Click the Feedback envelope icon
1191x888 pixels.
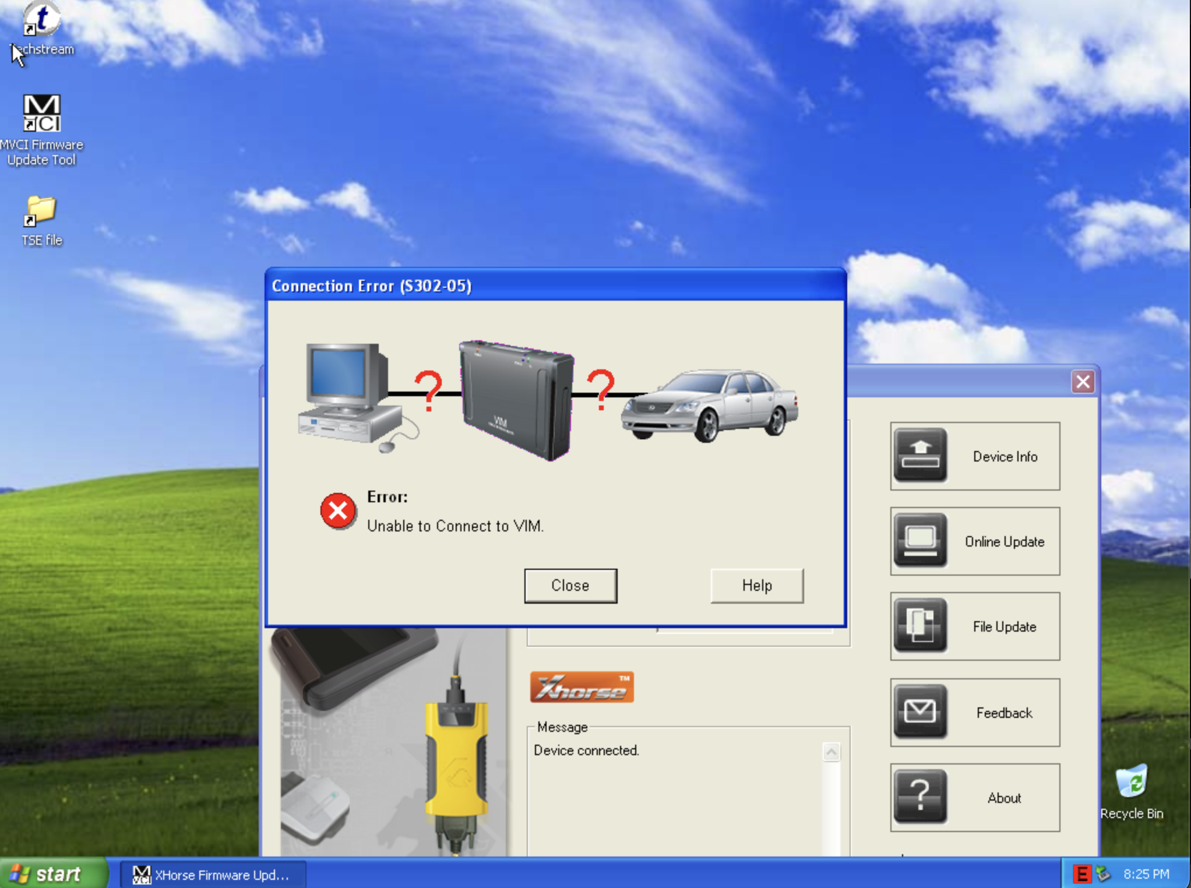(x=920, y=711)
